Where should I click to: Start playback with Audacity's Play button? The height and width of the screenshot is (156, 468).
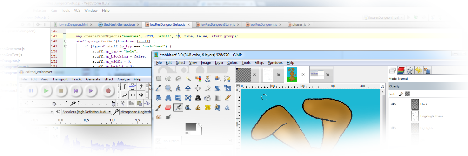[x=46, y=91]
